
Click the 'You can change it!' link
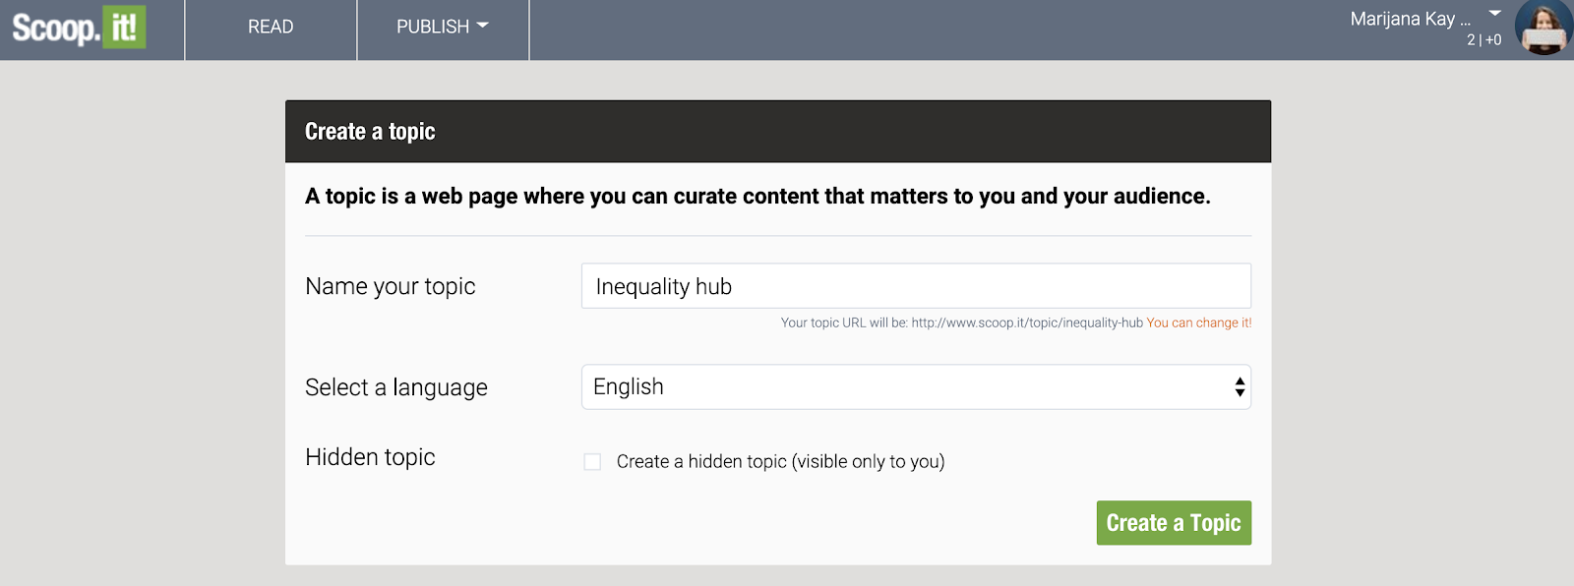coord(1198,322)
